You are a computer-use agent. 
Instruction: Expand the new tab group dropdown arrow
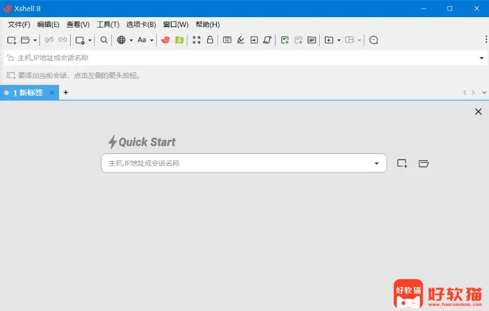[x=339, y=40]
